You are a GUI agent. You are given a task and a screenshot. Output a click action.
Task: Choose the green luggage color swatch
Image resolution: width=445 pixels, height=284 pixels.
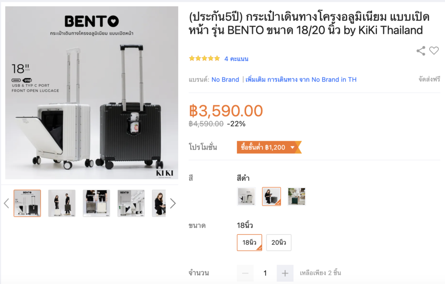pyautogui.click(x=296, y=196)
